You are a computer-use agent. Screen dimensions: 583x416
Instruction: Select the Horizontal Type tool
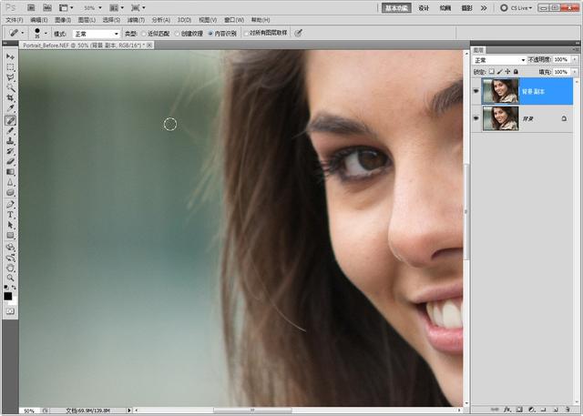[10, 215]
